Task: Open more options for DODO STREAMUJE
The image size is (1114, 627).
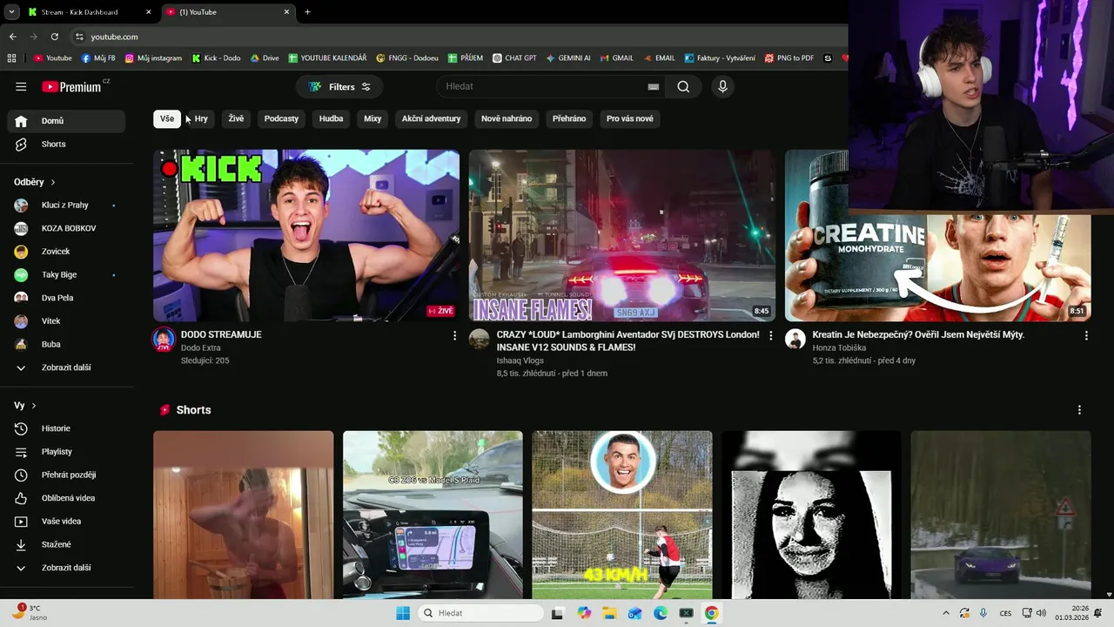Action: [454, 335]
